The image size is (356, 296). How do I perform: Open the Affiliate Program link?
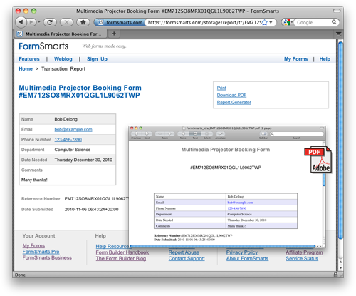point(304,252)
